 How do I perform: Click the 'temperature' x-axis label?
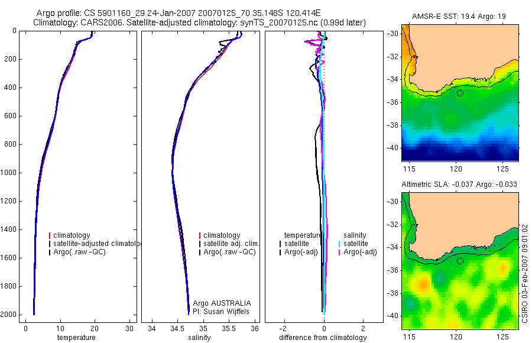pyautogui.click(x=76, y=338)
